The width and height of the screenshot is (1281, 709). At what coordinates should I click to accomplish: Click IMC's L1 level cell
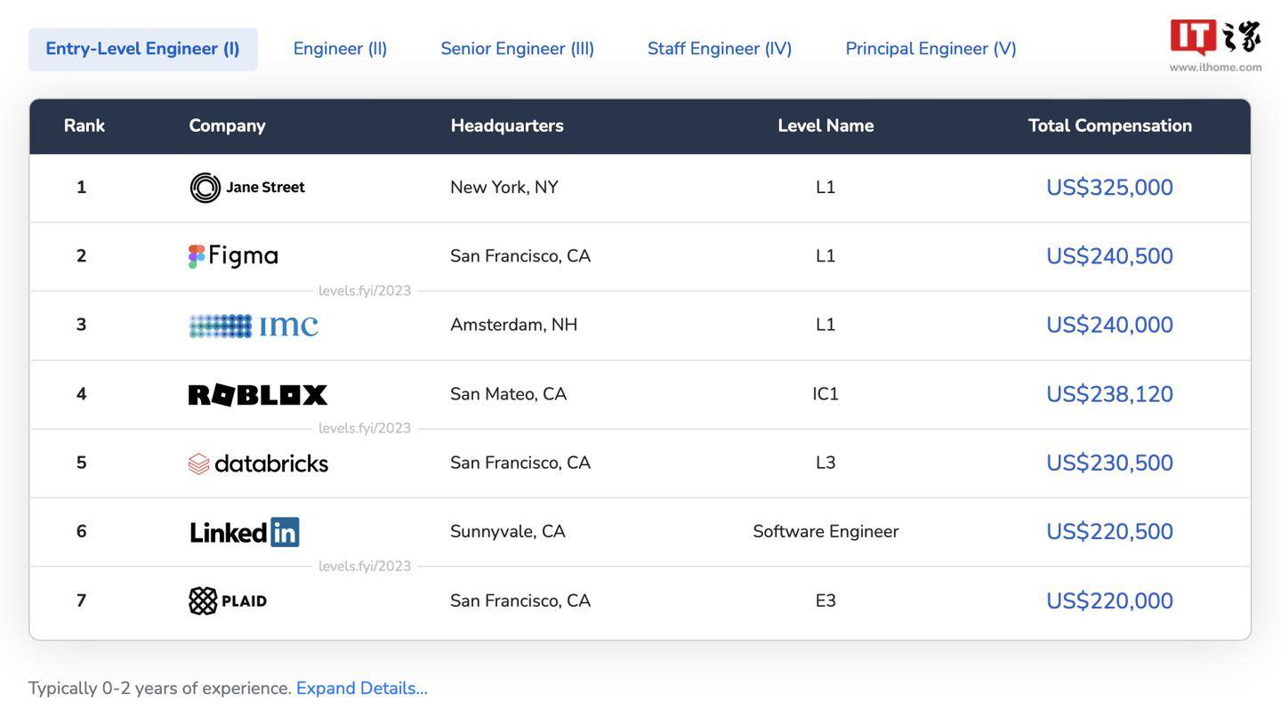pos(826,325)
